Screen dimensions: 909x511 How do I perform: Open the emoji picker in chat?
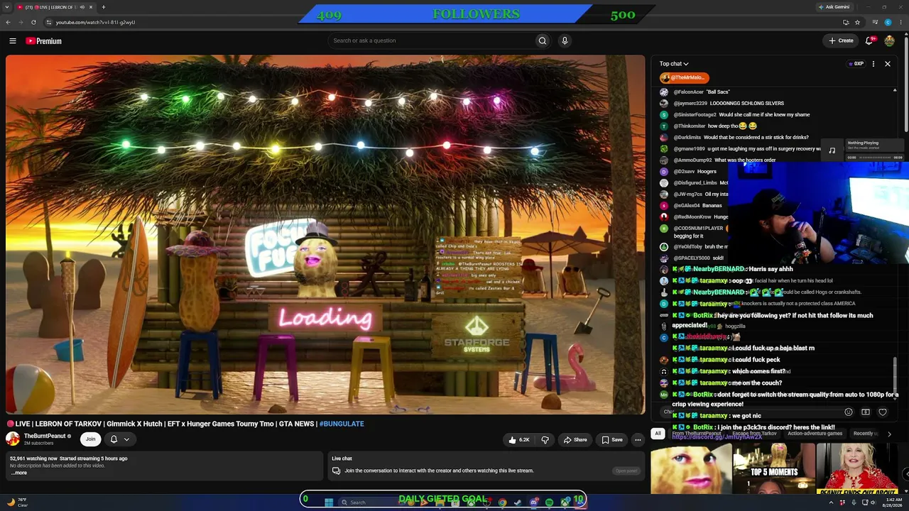(x=848, y=412)
